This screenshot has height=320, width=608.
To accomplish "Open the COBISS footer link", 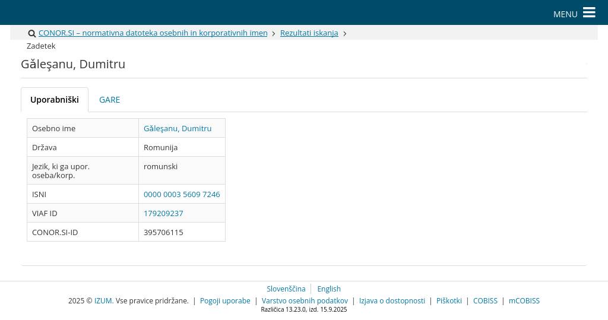I will (485, 301).
